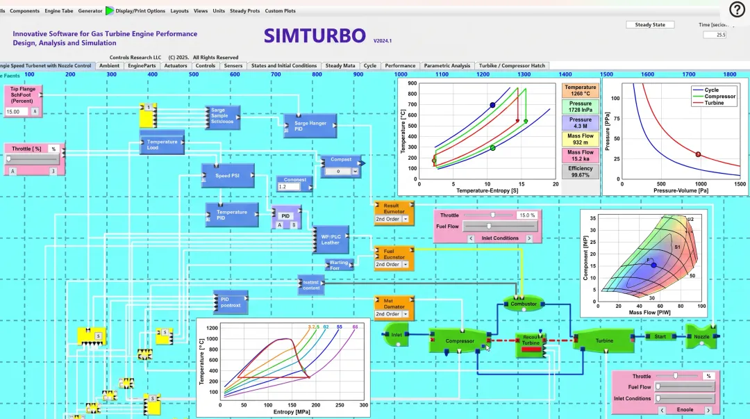Image resolution: width=750 pixels, height=419 pixels.
Task: Select the Start block
Action: [660, 336]
